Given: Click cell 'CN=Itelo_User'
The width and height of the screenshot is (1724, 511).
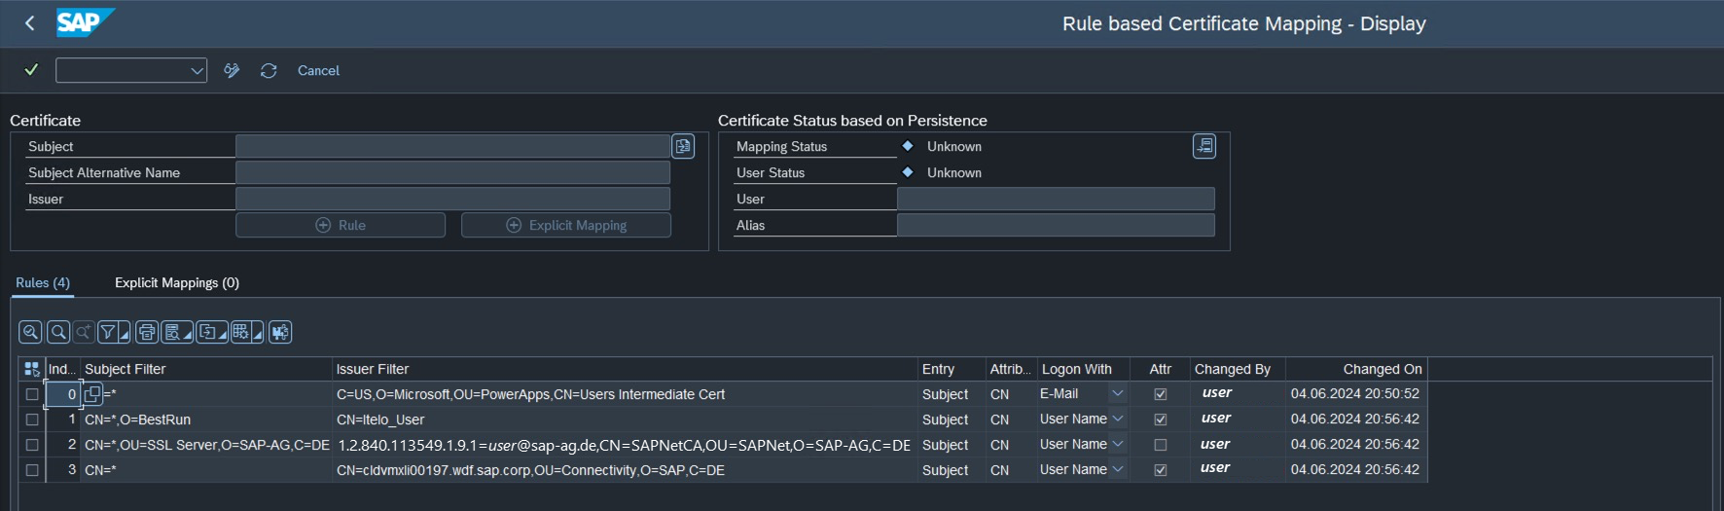Looking at the screenshot, I should click(625, 420).
